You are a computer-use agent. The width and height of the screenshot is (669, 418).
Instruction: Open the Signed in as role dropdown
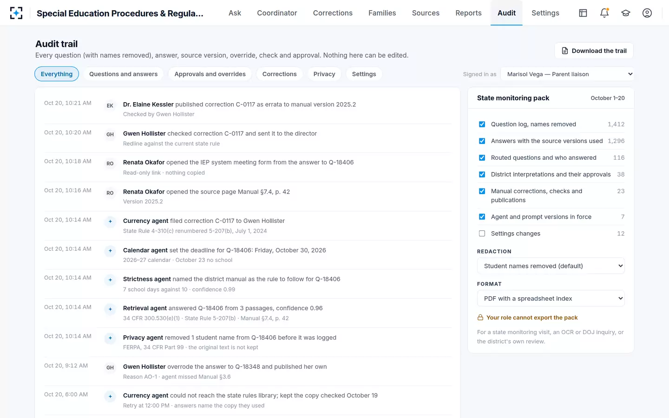[567, 74]
